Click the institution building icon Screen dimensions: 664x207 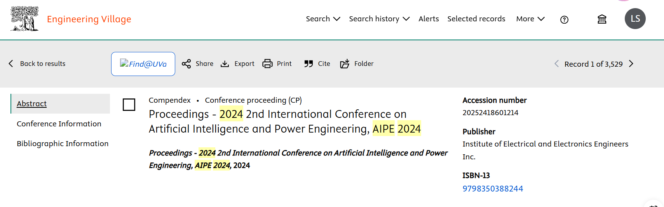click(x=602, y=19)
